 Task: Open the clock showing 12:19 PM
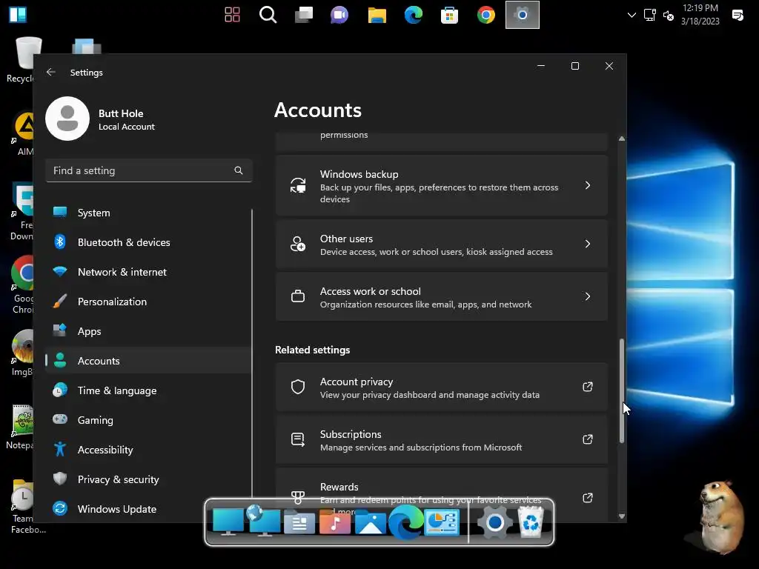click(700, 15)
